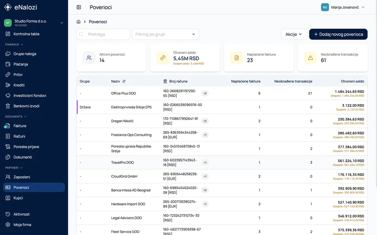Screen dimensions: 377x235
Task: Click the Neplaćene fakture summary card
Action: point(259,58)
